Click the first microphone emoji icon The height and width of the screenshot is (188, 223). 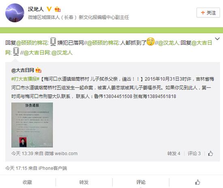pyautogui.click(x=53, y=41)
